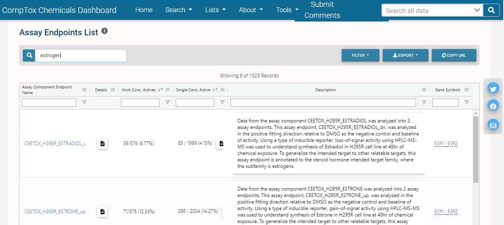Screen dimensions: 504x225
Task: Open column menu for Multi Conc. Actives
Action: coord(168,90)
